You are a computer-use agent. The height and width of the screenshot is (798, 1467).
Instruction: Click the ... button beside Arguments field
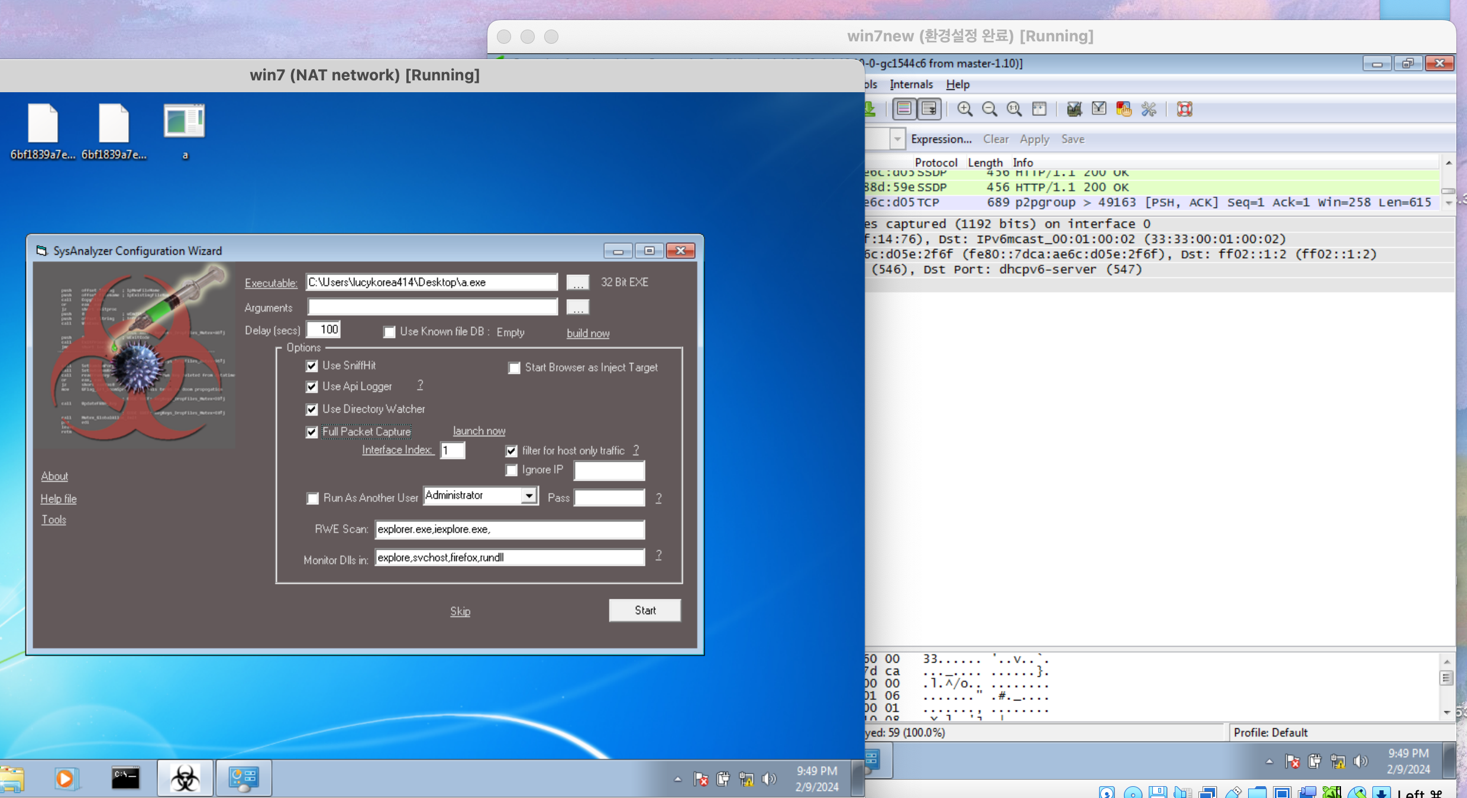pos(578,308)
